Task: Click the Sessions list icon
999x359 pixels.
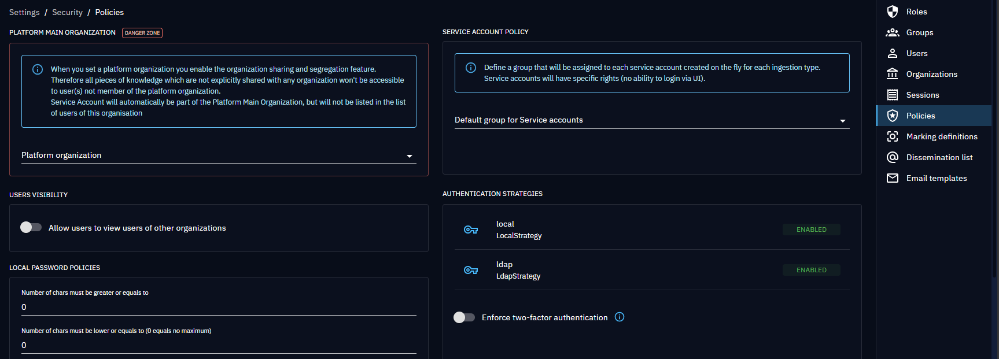Action: [893, 95]
